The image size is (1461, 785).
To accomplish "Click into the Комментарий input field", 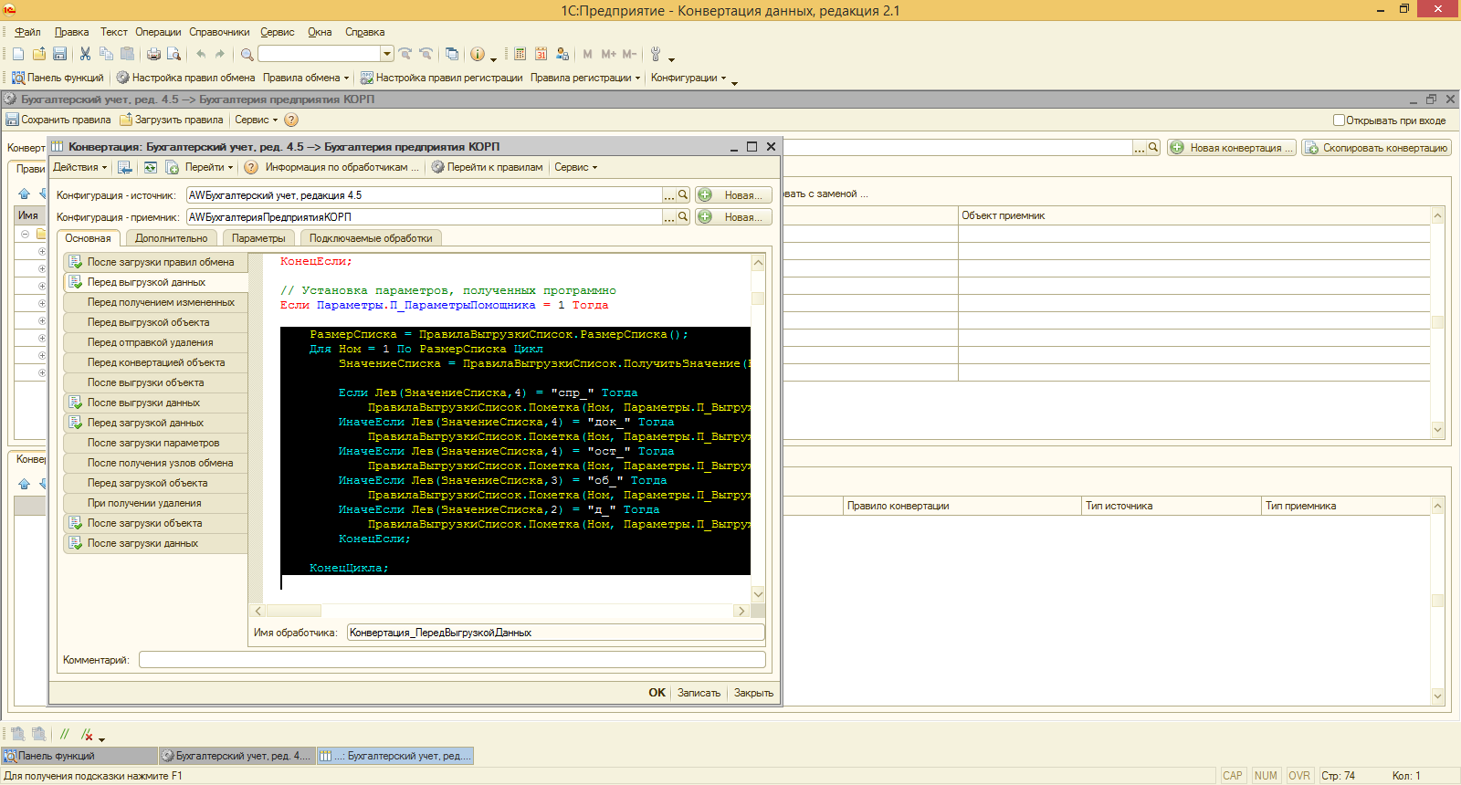I will pyautogui.click(x=452, y=659).
